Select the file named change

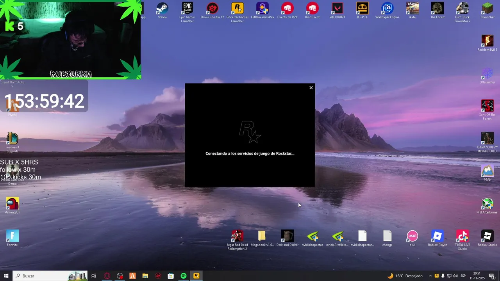[387, 238]
